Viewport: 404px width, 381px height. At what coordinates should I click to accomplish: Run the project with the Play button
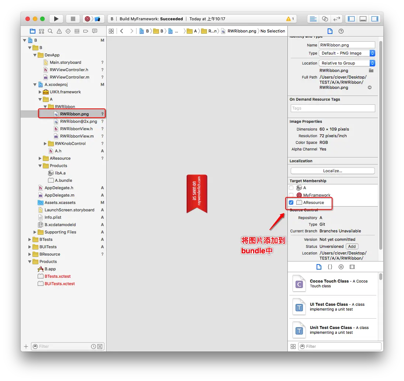56,19
